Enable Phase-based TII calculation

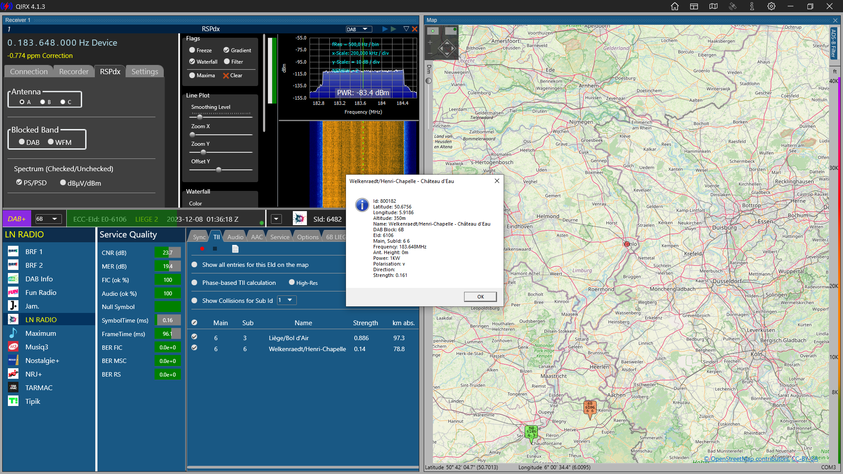coord(195,283)
